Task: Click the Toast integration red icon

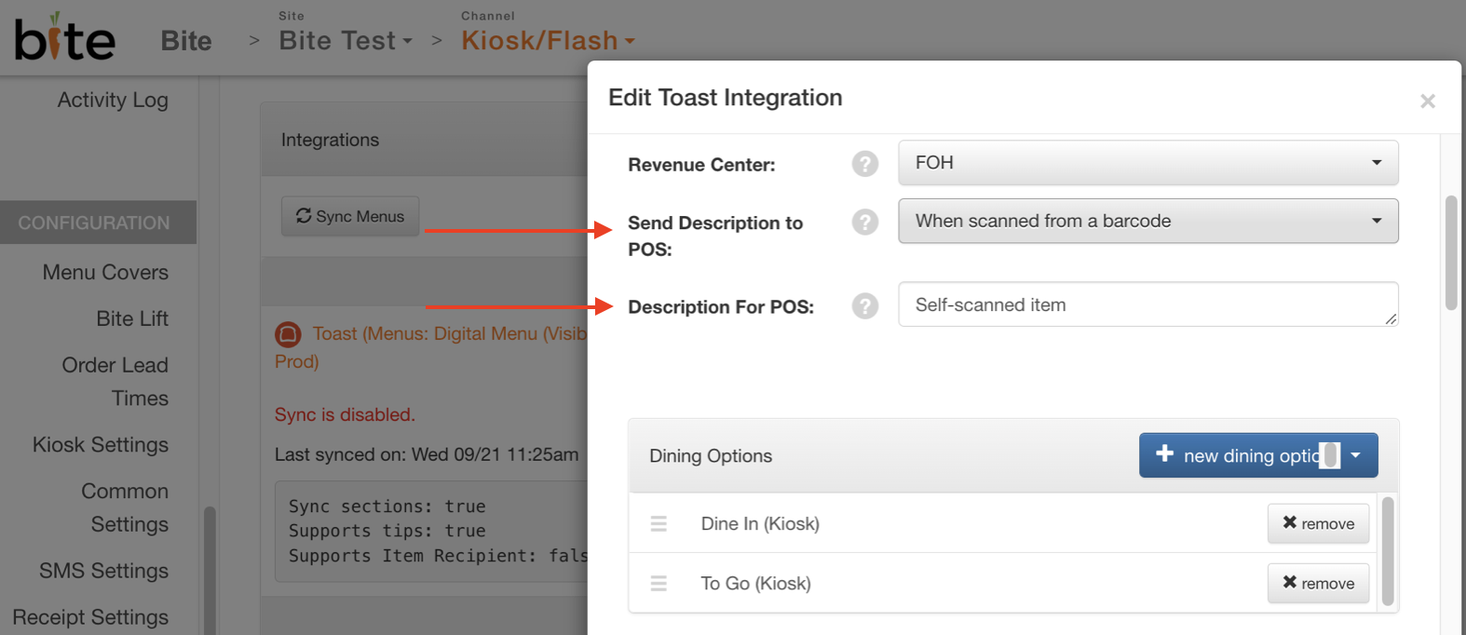Action: (288, 333)
